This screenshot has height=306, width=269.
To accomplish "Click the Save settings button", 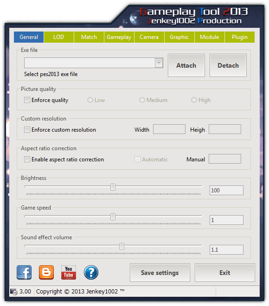I will click(x=160, y=273).
